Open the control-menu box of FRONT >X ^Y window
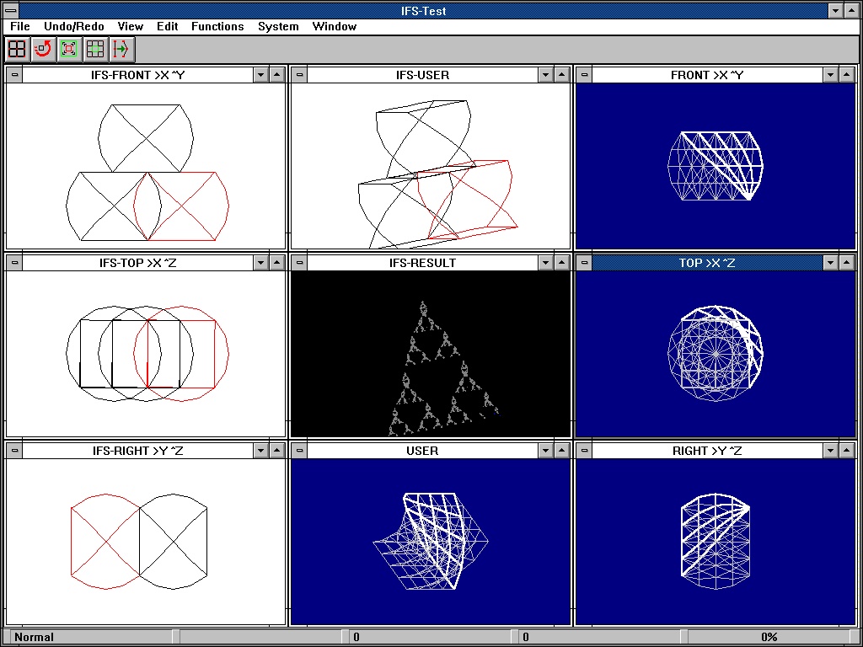 click(583, 74)
